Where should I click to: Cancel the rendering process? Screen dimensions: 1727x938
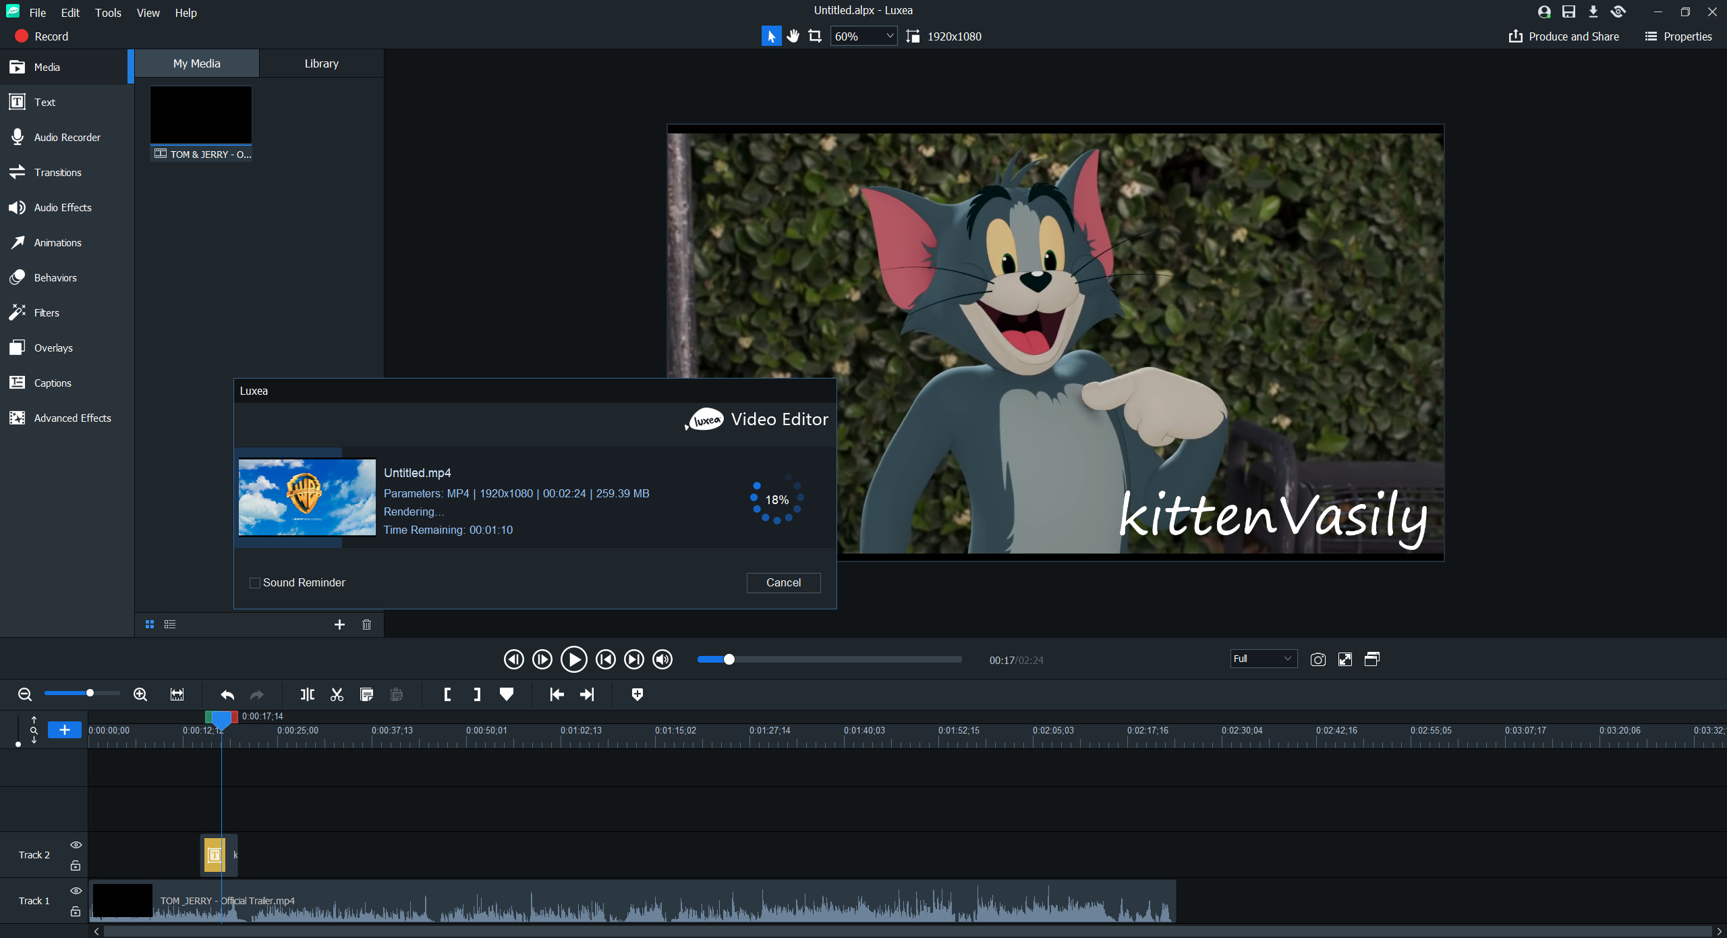point(783,582)
